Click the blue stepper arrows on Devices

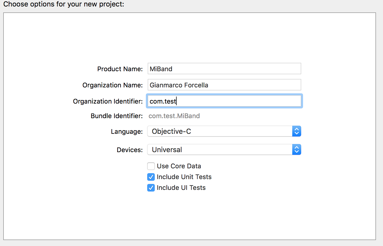coord(297,149)
